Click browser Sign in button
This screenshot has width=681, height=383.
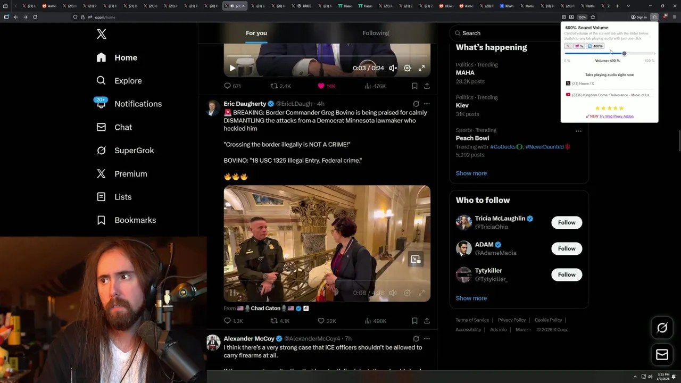[638, 17]
